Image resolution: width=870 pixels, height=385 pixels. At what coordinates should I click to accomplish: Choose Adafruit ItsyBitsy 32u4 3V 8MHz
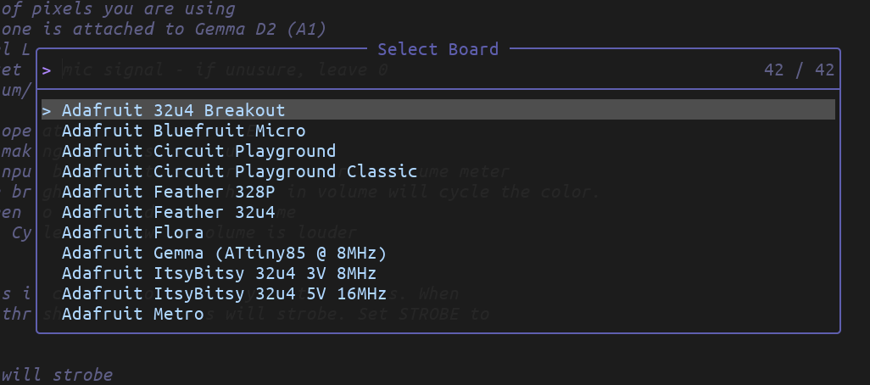tap(438, 273)
